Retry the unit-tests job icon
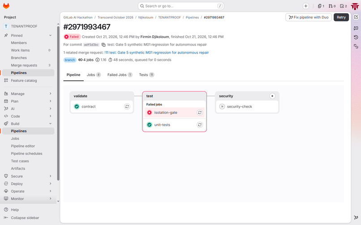This screenshot has height=225, width=361. click(200, 125)
